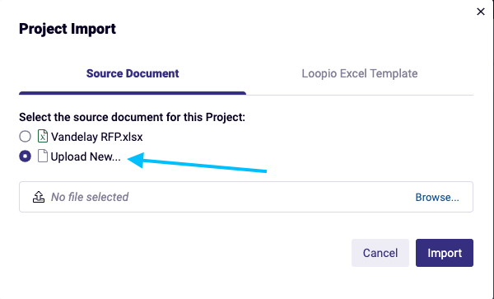Screen dimensions: 494x299
Task: Close the Project Import dialog
Action: click(481, 12)
